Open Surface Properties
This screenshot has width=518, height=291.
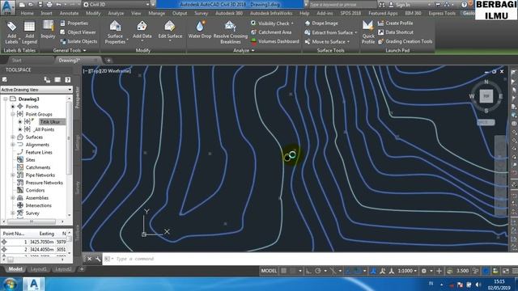click(115, 32)
